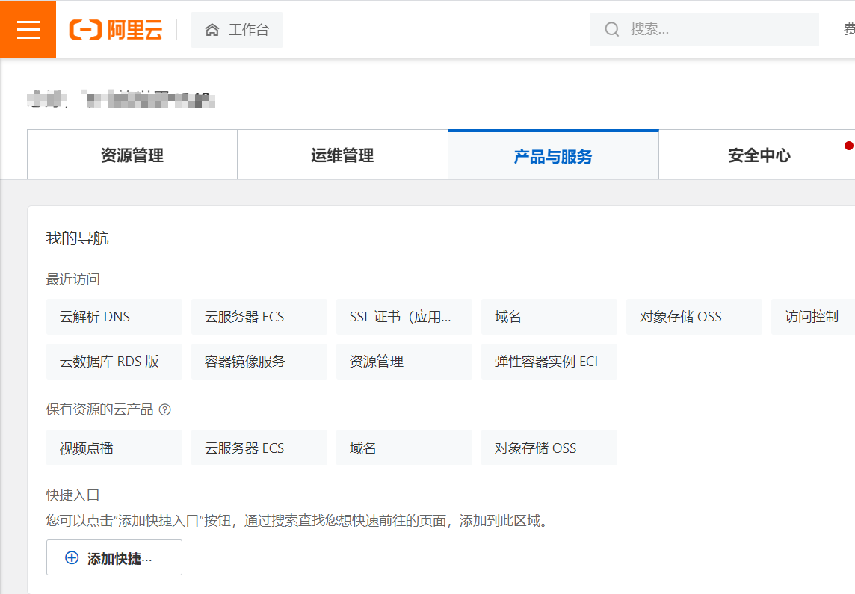Open 容器镜像服务
The image size is (855, 594).
pyautogui.click(x=259, y=362)
